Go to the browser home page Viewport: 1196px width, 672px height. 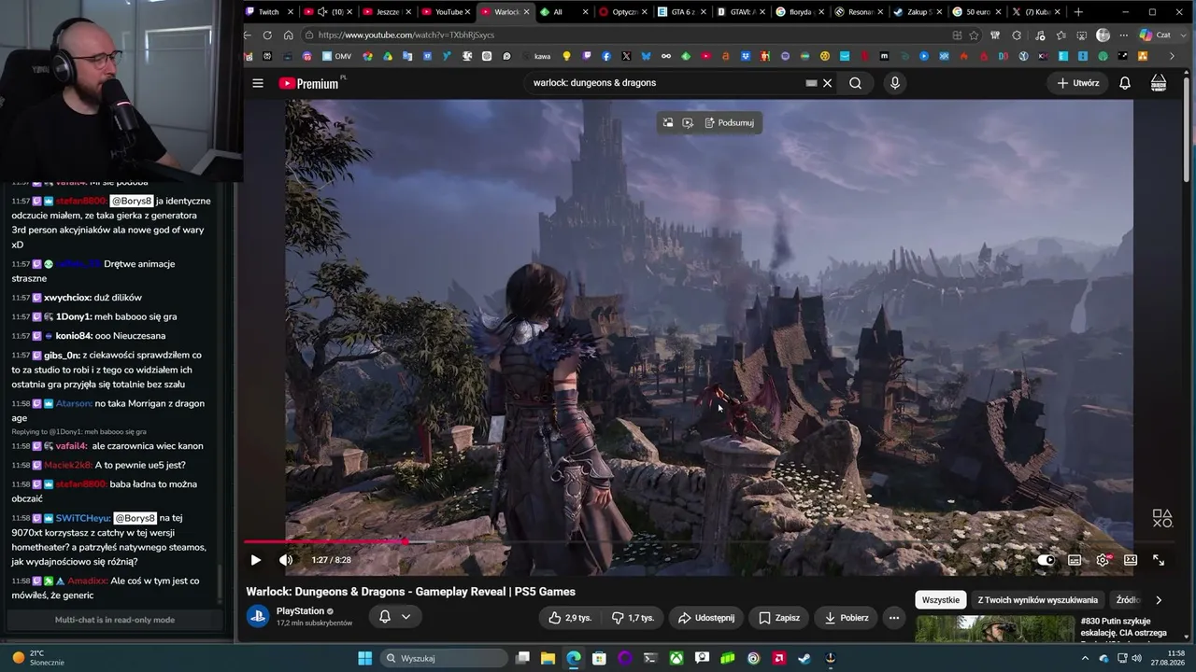288,35
